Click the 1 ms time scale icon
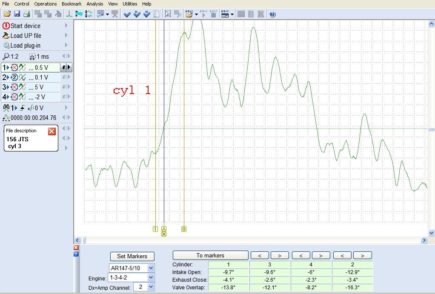The height and width of the screenshot is (294, 435). 32,57
